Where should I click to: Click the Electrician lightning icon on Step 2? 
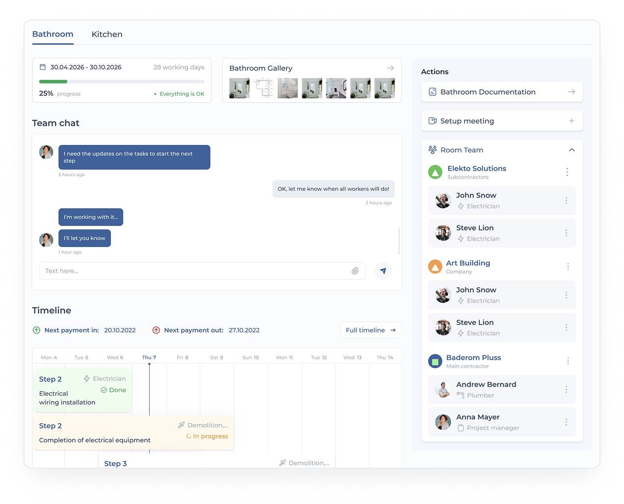tap(87, 378)
